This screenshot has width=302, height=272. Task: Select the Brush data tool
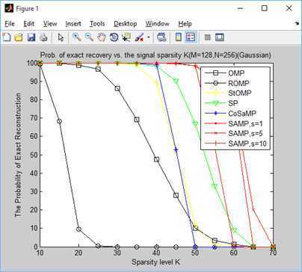point(139,37)
